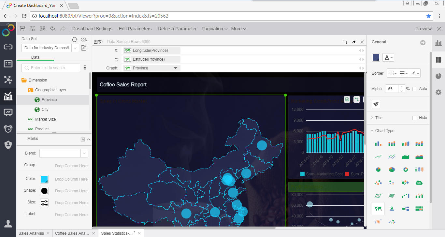
Task: Select the Data tab in data panel
Action: click(35, 57)
